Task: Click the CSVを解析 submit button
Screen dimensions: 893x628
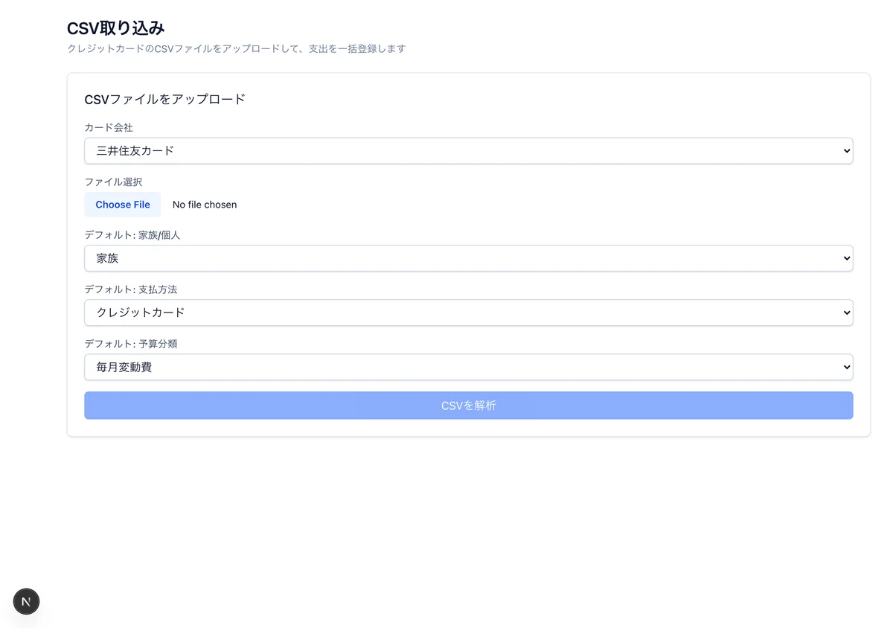Action: click(469, 406)
